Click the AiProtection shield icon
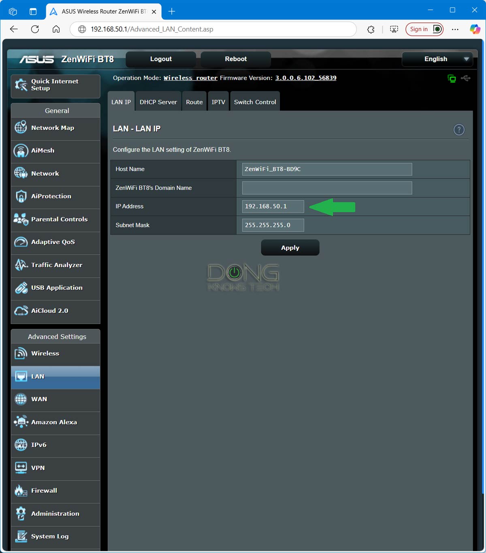This screenshot has height=553, width=486. pyautogui.click(x=21, y=196)
